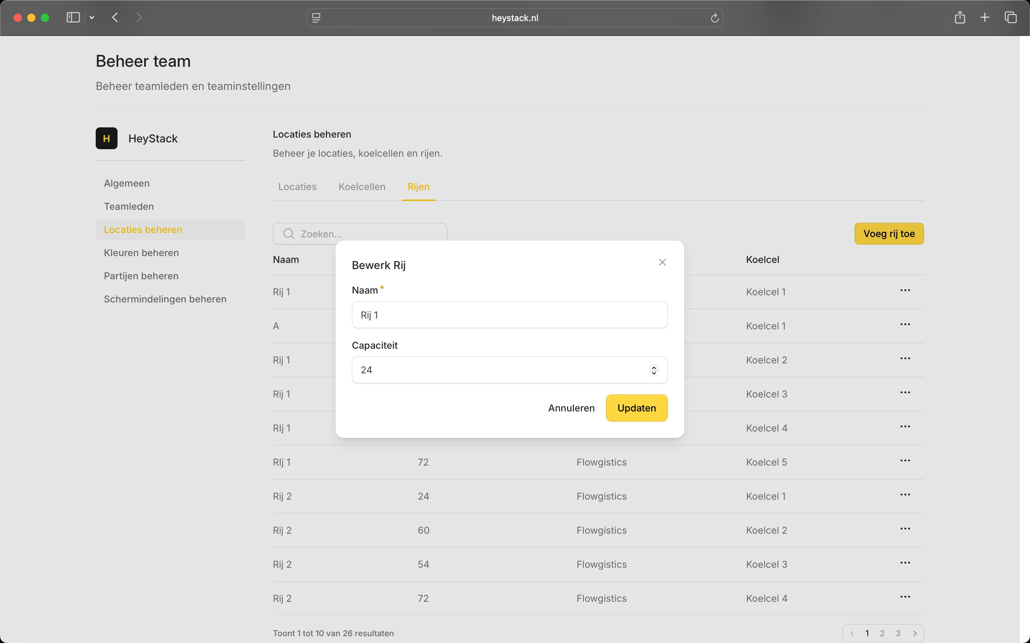Click the Koelcel column header
Screen dimensions: 1030x643
(763, 260)
